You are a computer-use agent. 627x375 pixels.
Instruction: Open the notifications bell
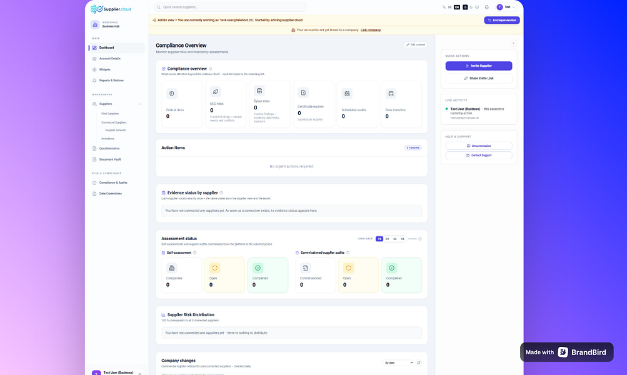click(486, 7)
